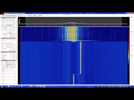Click the taskbar clock

coord(131,86)
